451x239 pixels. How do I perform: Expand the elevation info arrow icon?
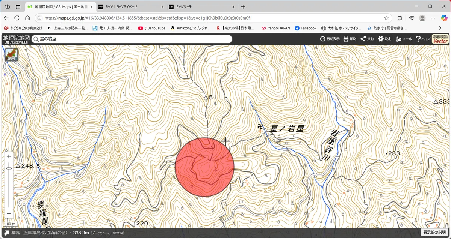(x=6, y=233)
